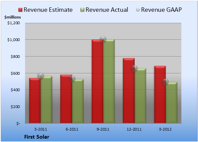Click the $1,000 axis value
Screen dimensions: 198x142
tap(13, 40)
